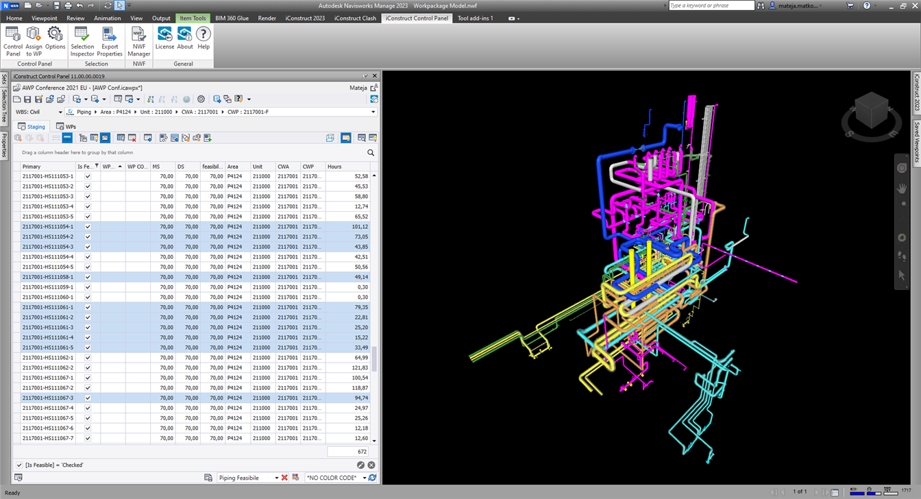
Task: Switch to the Viewpoint ribbon tab
Action: pyautogui.click(x=45, y=19)
